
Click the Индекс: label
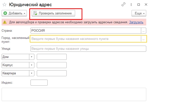(x=7, y=83)
